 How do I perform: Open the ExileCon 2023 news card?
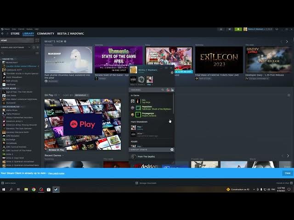point(219,60)
